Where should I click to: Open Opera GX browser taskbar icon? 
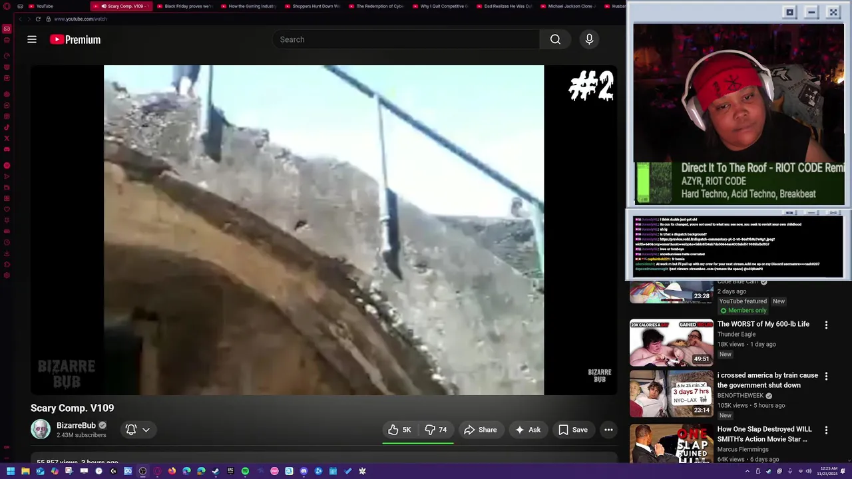pyautogui.click(x=157, y=471)
